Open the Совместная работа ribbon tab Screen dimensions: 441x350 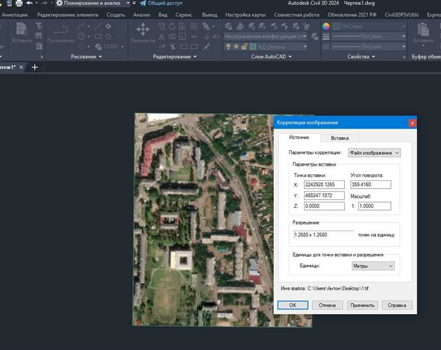click(296, 15)
